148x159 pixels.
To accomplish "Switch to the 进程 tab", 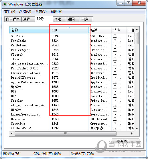I will tap(28, 19).
